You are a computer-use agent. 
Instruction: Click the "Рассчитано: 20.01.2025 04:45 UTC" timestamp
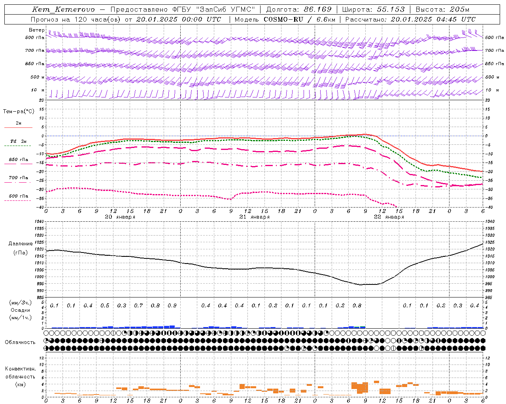(x=410, y=19)
